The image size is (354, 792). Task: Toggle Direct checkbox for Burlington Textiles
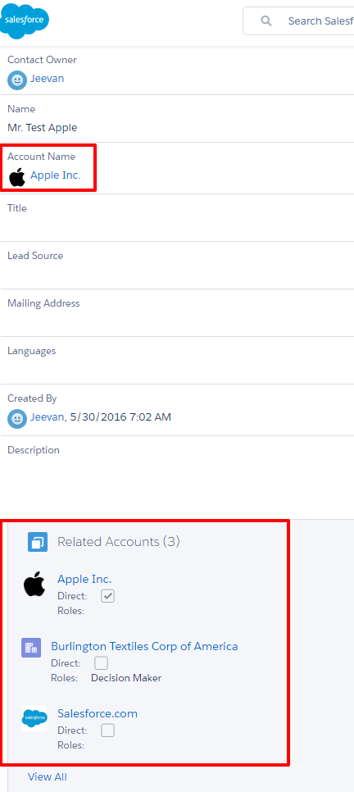pos(102,662)
